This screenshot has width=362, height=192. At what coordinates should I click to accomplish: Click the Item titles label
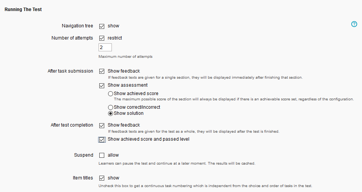[83, 178]
